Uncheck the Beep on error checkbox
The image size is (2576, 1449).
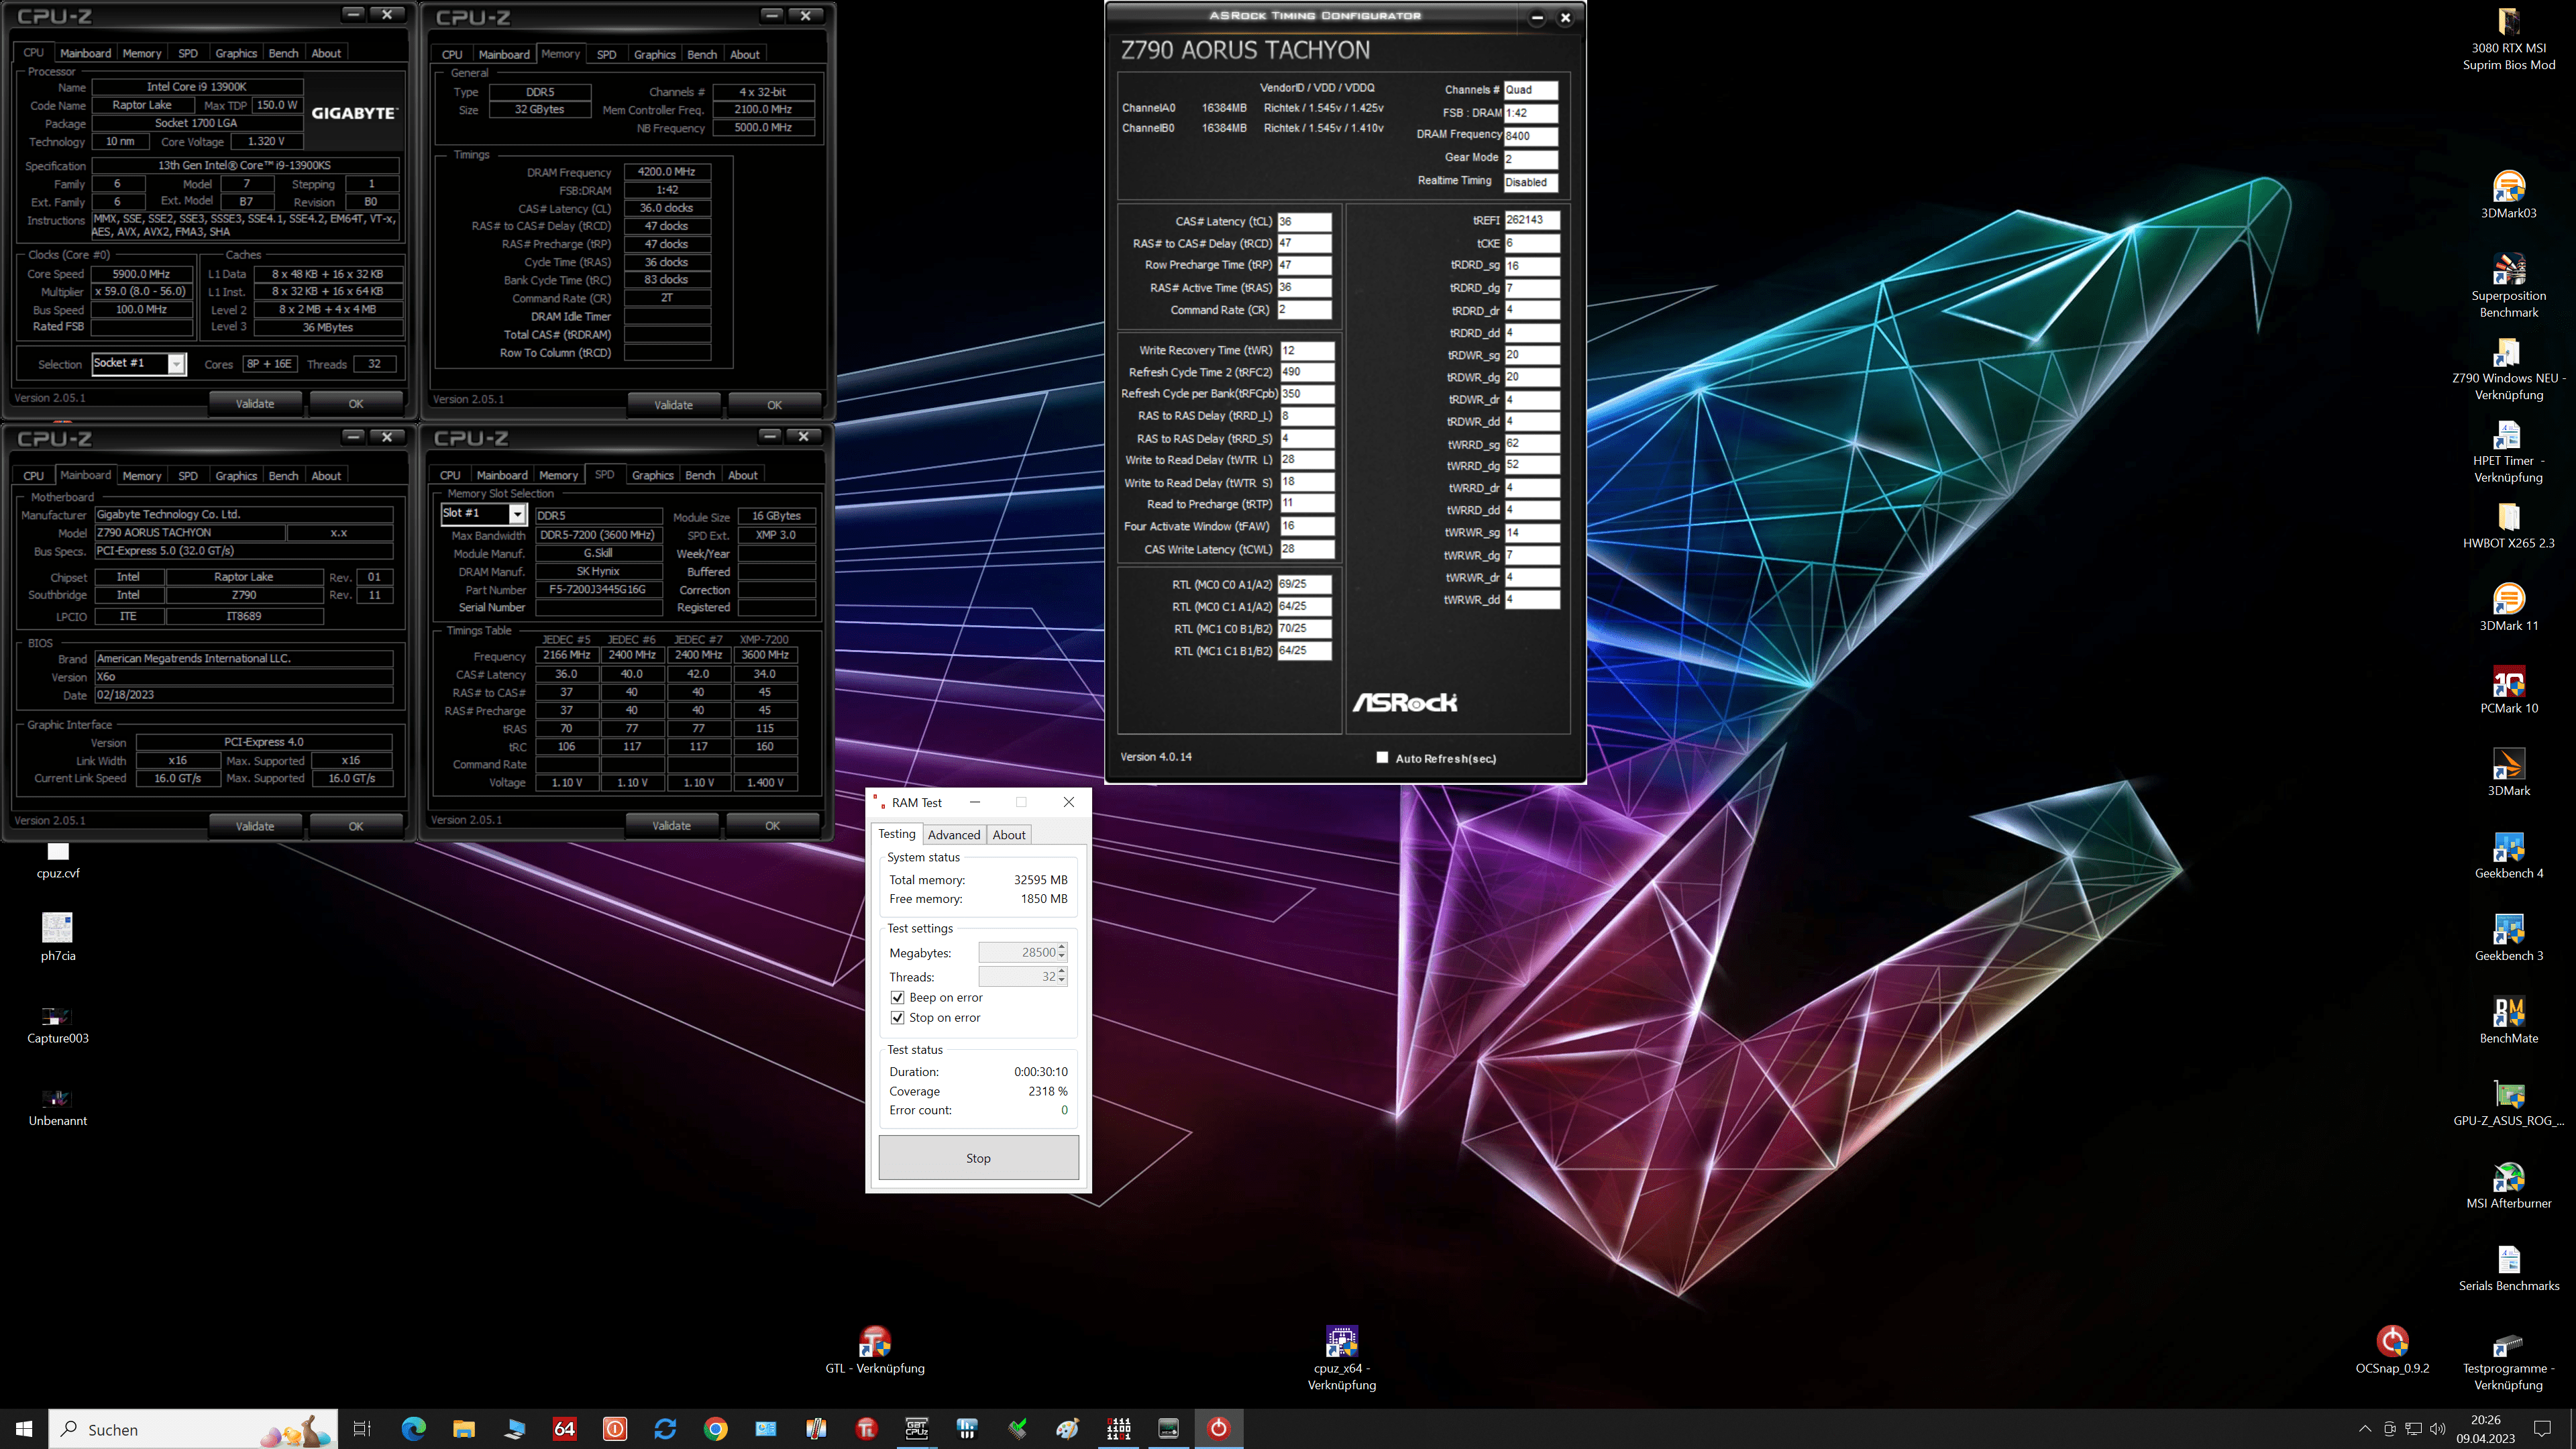pos(897,997)
